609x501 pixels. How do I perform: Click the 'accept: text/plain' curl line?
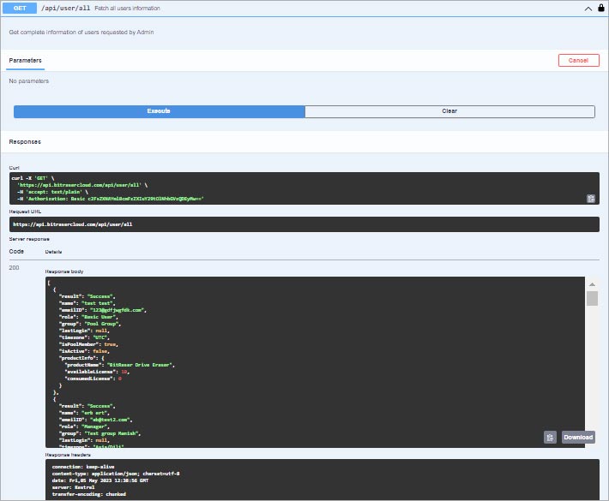coord(53,192)
